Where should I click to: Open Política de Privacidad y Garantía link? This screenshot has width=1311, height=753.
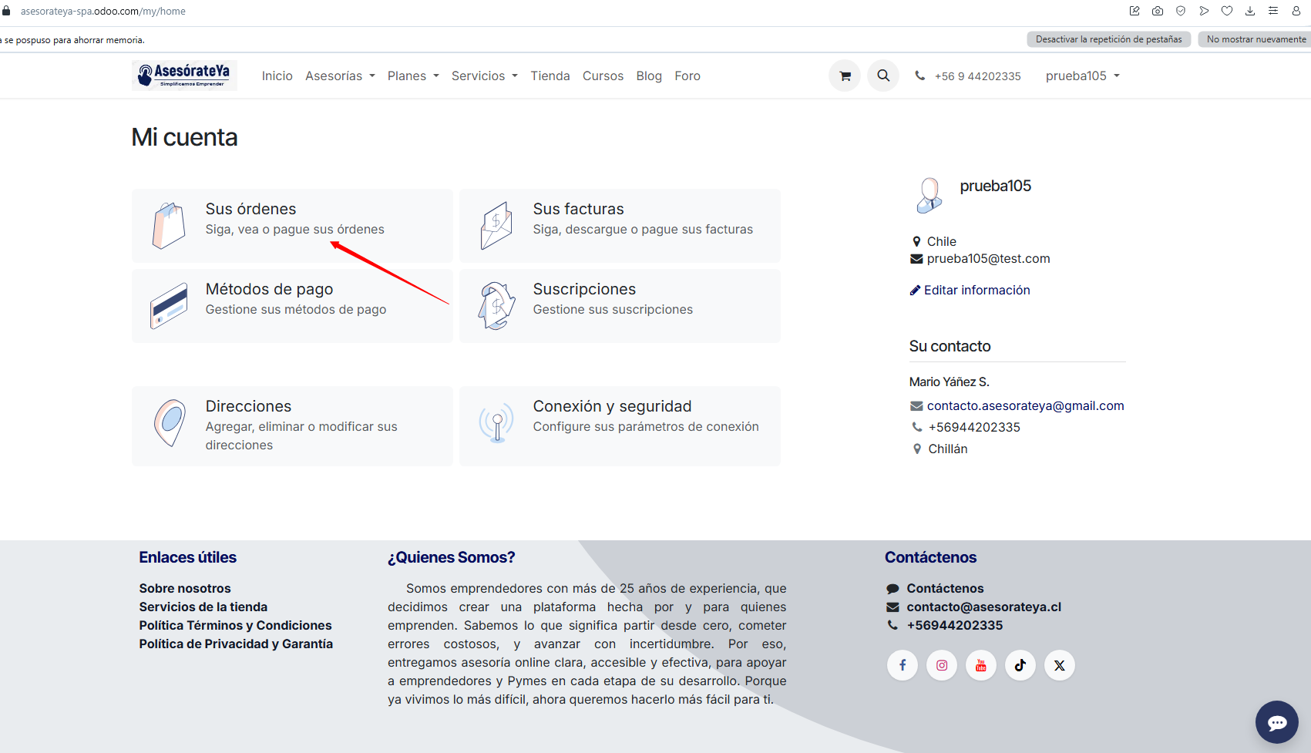[x=236, y=644]
